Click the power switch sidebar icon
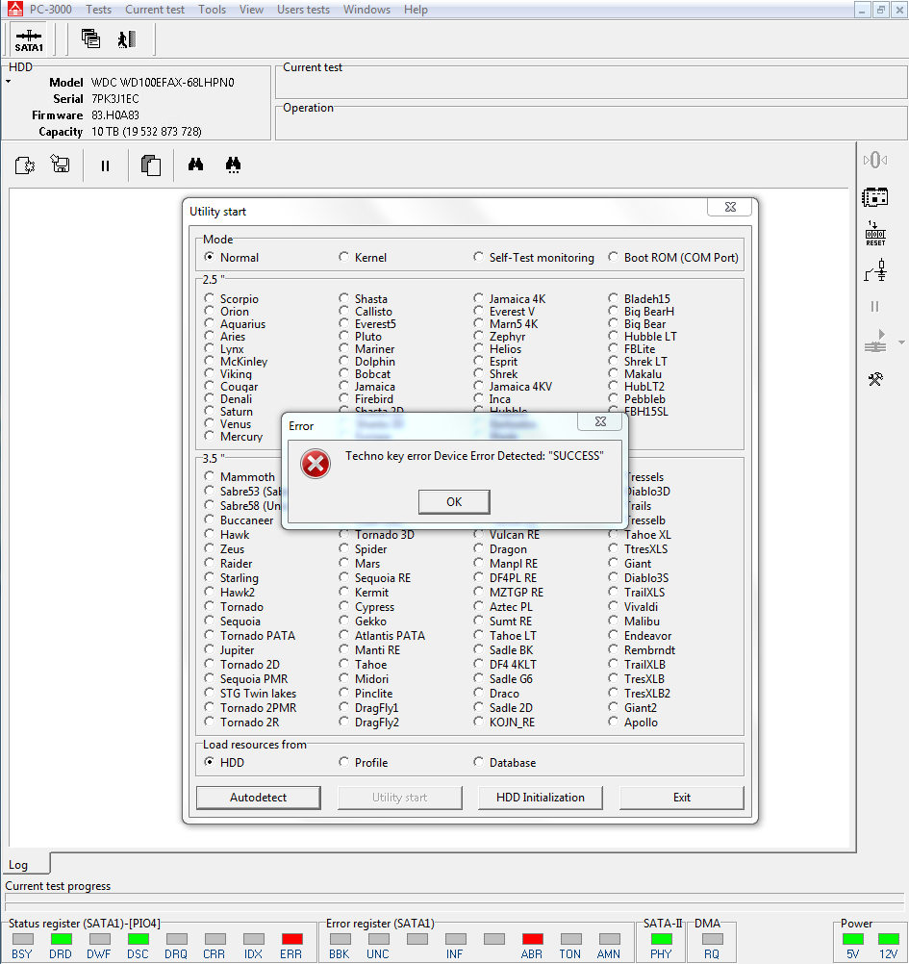 tap(875, 270)
